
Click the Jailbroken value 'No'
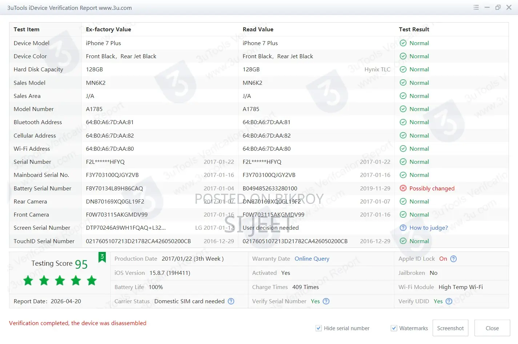tap(434, 273)
